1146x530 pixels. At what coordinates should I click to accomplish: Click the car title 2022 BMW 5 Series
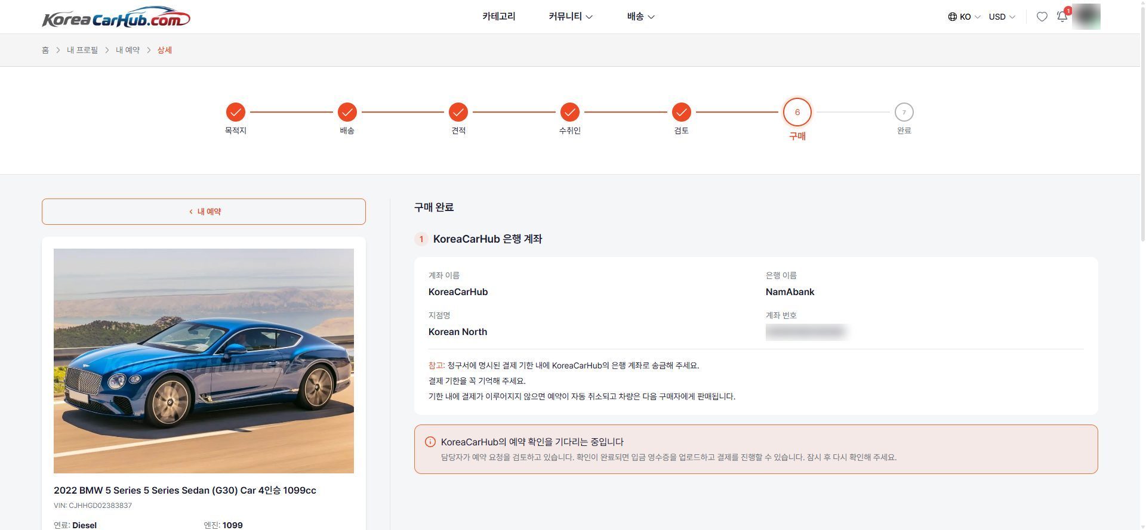pyautogui.click(x=185, y=491)
